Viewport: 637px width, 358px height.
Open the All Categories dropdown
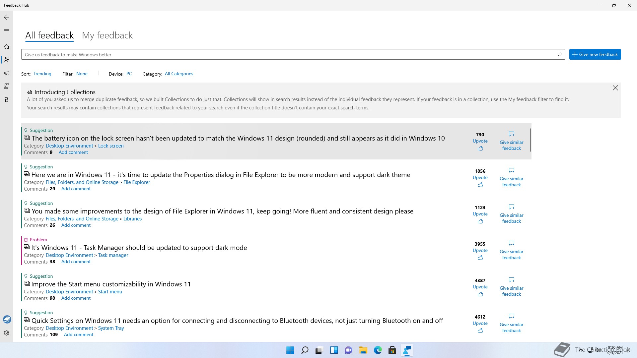click(179, 74)
